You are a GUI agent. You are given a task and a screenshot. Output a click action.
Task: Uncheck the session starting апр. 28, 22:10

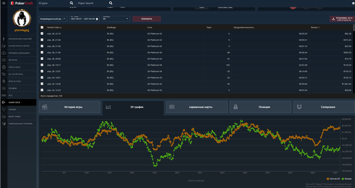coord(42,33)
